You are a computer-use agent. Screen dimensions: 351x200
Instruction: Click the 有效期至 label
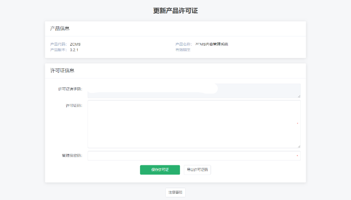[x=183, y=50]
